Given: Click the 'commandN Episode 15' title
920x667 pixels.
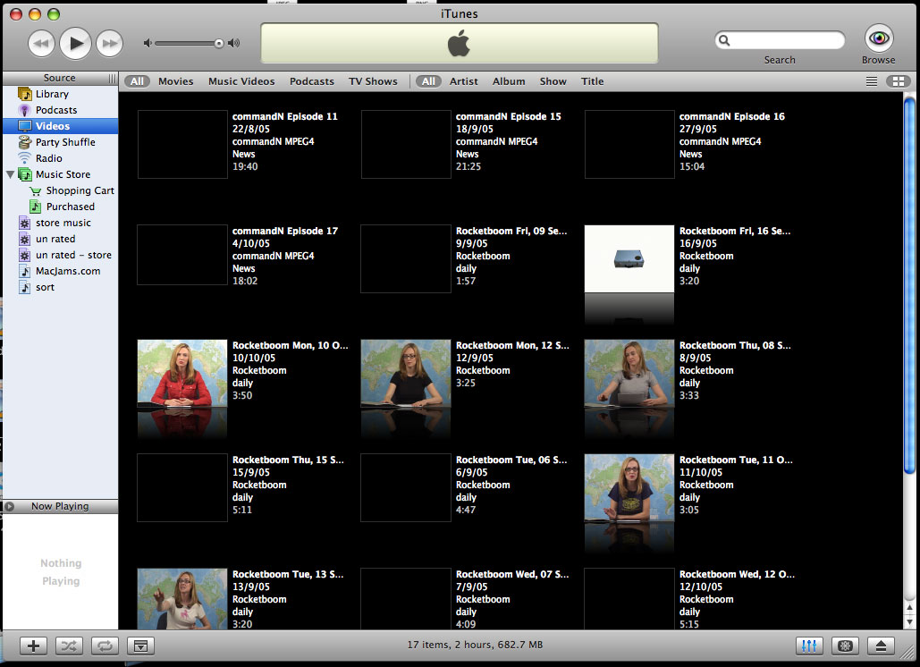Looking at the screenshot, I should pyautogui.click(x=508, y=116).
